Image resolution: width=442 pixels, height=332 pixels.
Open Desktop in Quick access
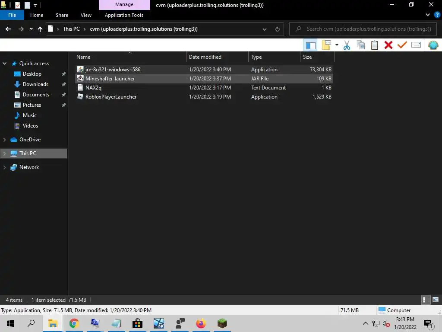point(32,74)
